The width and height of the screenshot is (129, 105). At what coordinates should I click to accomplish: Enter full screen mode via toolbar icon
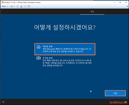pyautogui.click(x=25, y=6)
